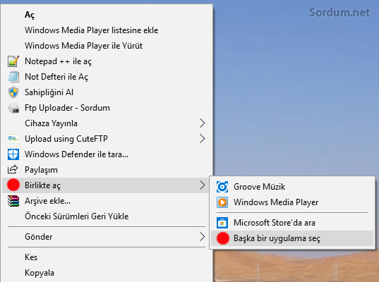This screenshot has width=379, height=282.
Task: Select Aç from the context menu
Action: point(106,15)
